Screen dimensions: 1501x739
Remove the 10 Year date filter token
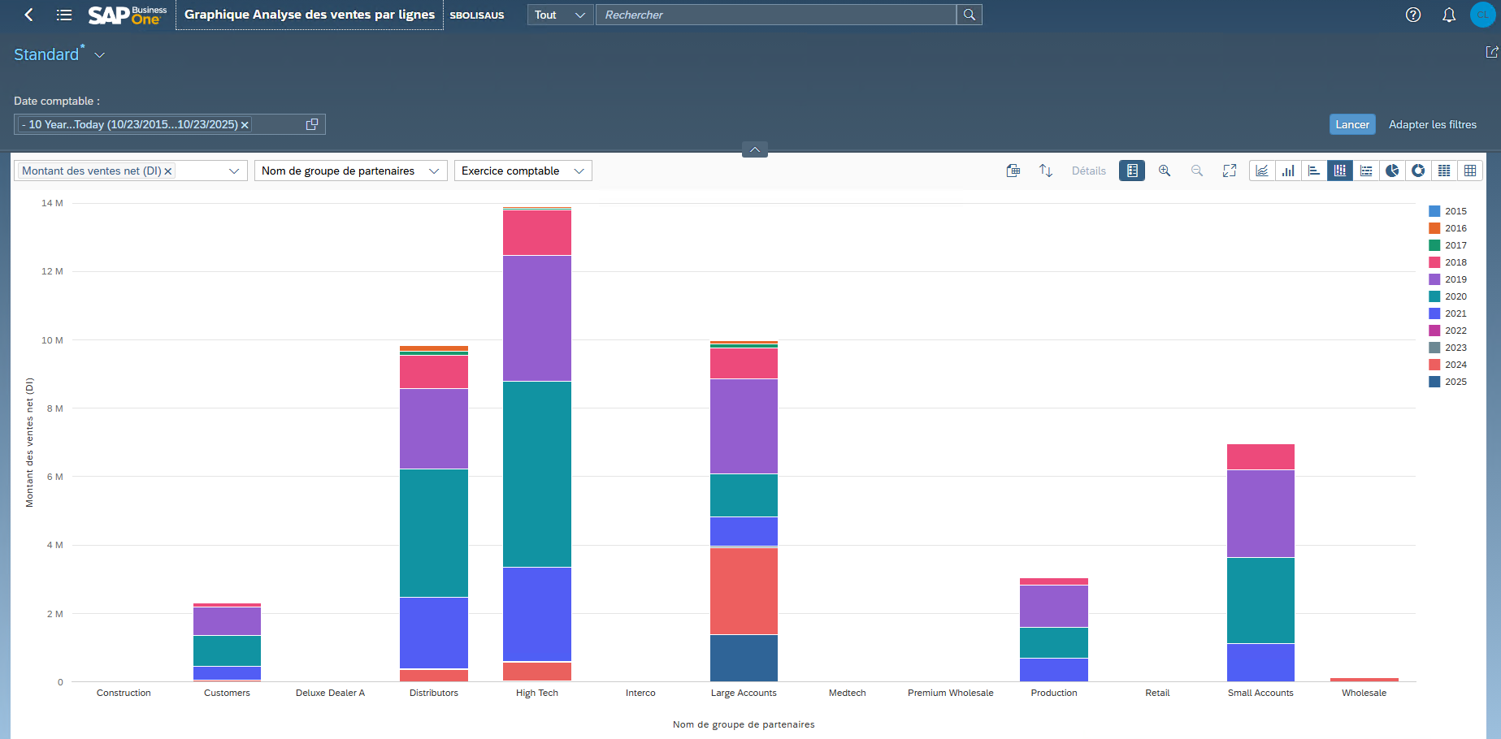245,125
